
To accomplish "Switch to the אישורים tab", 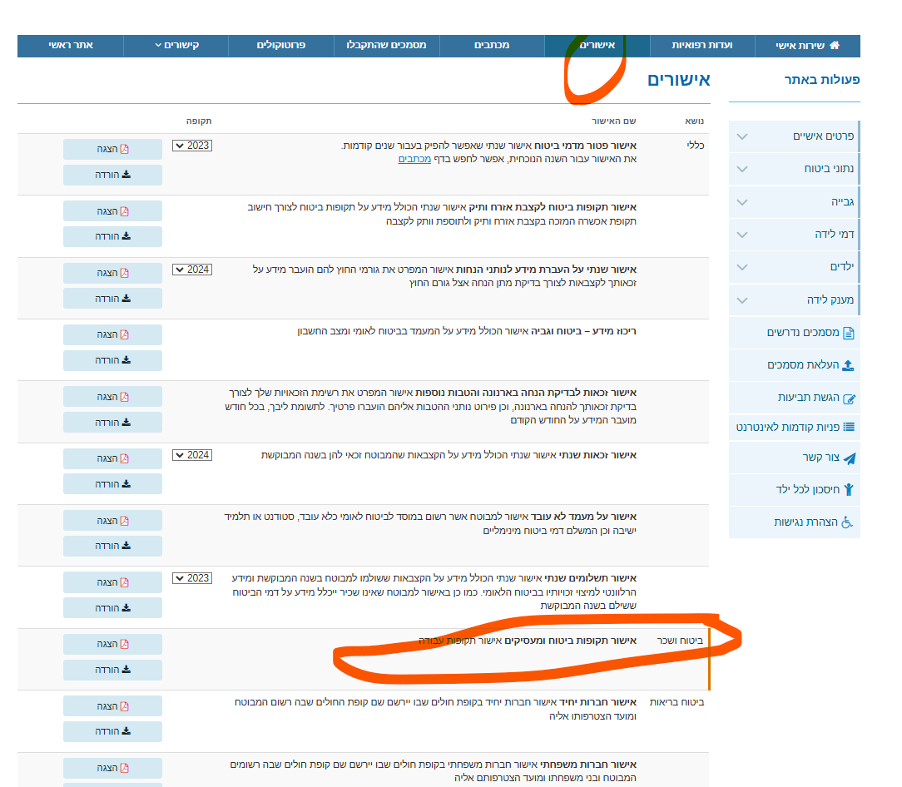I will tap(597, 46).
